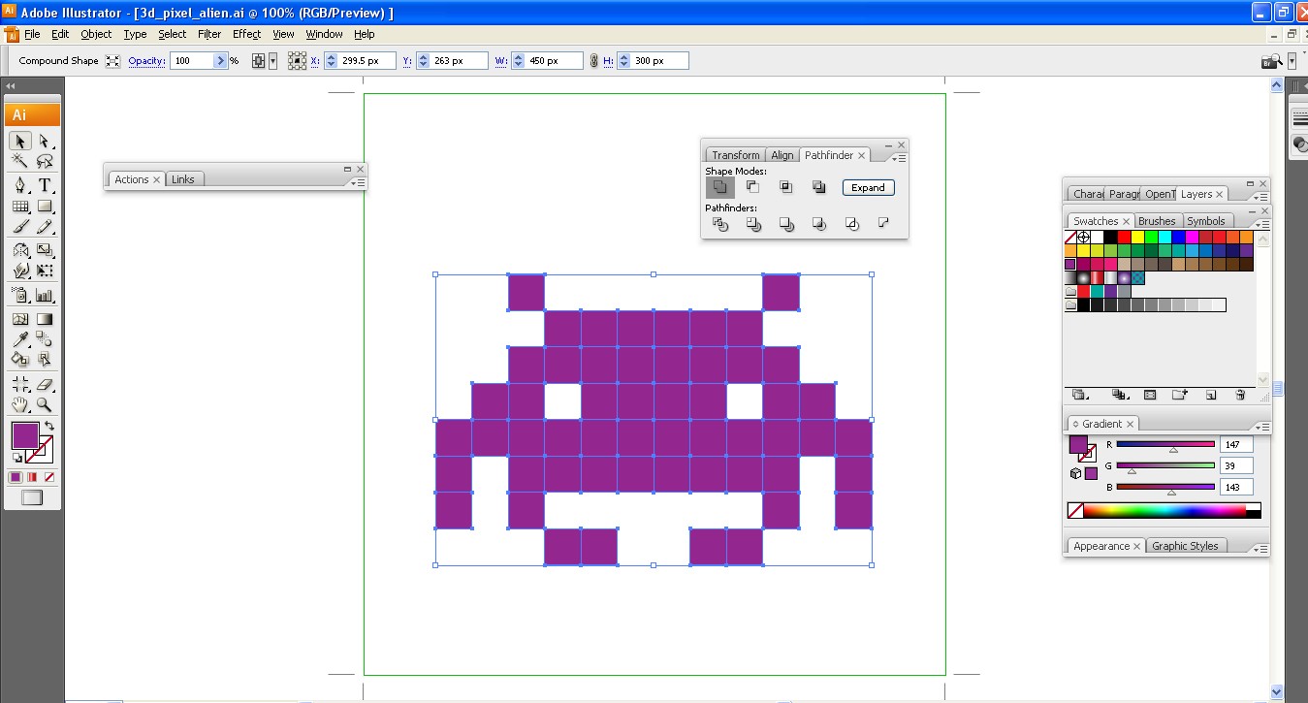1308x703 pixels.
Task: Choose the Rectangle shape tool
Action: 45,207
